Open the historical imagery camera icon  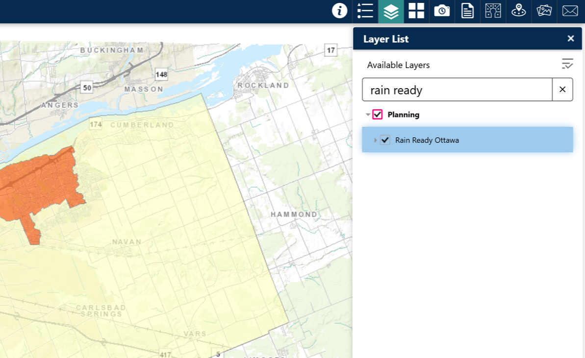click(442, 11)
